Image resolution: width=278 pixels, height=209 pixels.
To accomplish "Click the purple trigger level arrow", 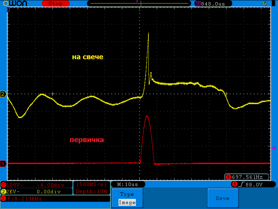I will [274, 148].
